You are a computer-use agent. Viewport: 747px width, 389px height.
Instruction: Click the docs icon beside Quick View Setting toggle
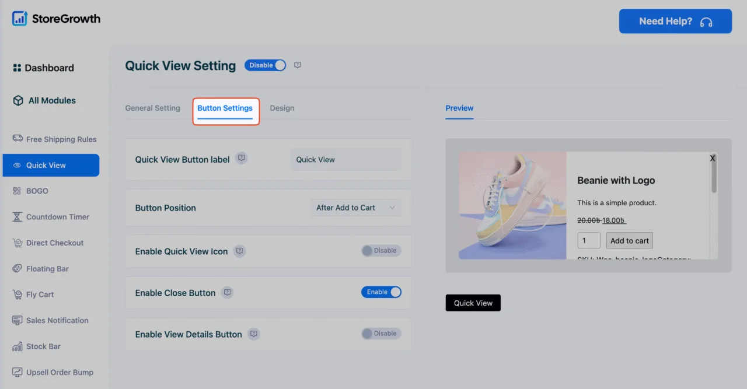pyautogui.click(x=298, y=65)
